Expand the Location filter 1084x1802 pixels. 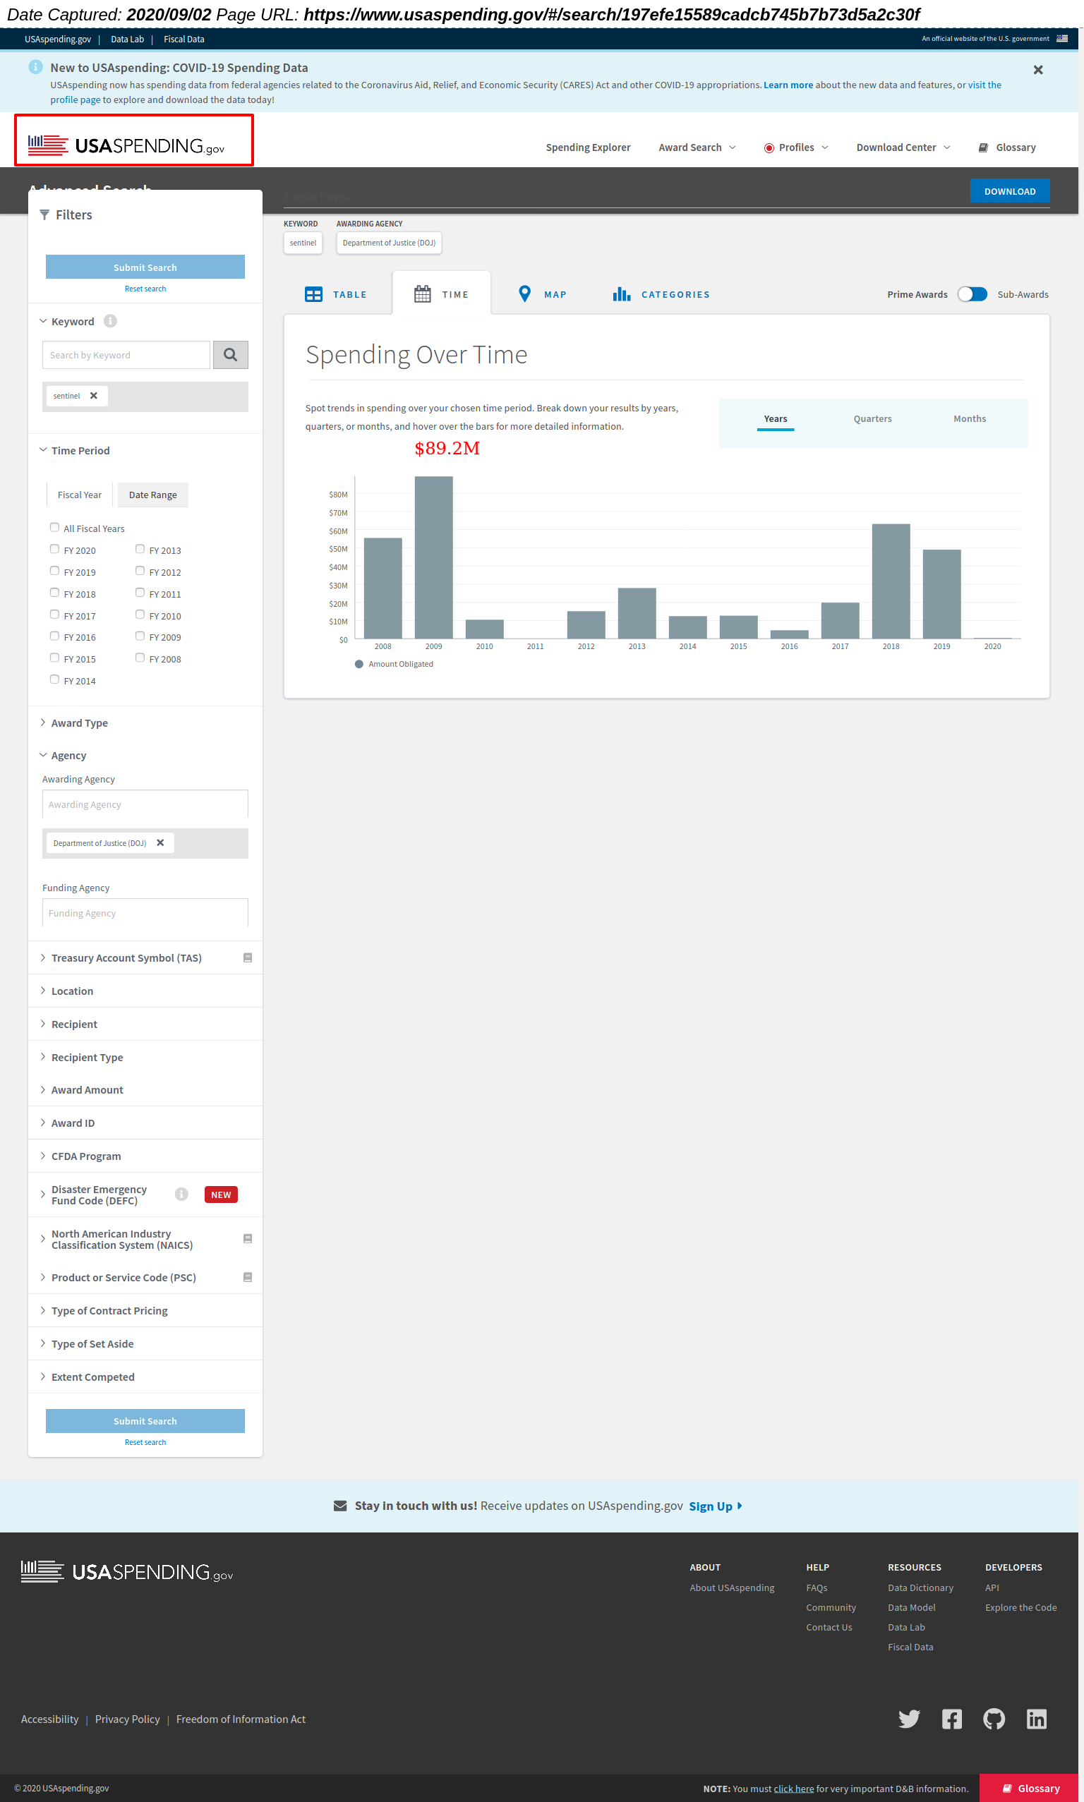click(x=66, y=991)
